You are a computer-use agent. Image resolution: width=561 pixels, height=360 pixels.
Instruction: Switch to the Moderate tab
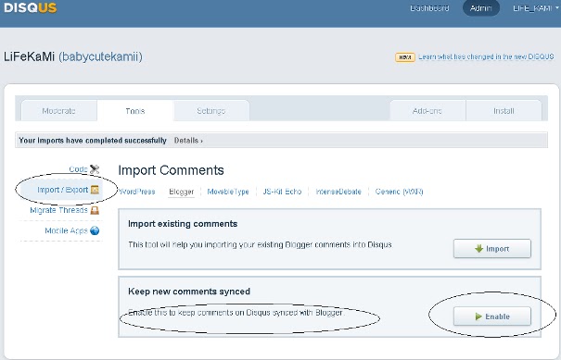pyautogui.click(x=59, y=111)
